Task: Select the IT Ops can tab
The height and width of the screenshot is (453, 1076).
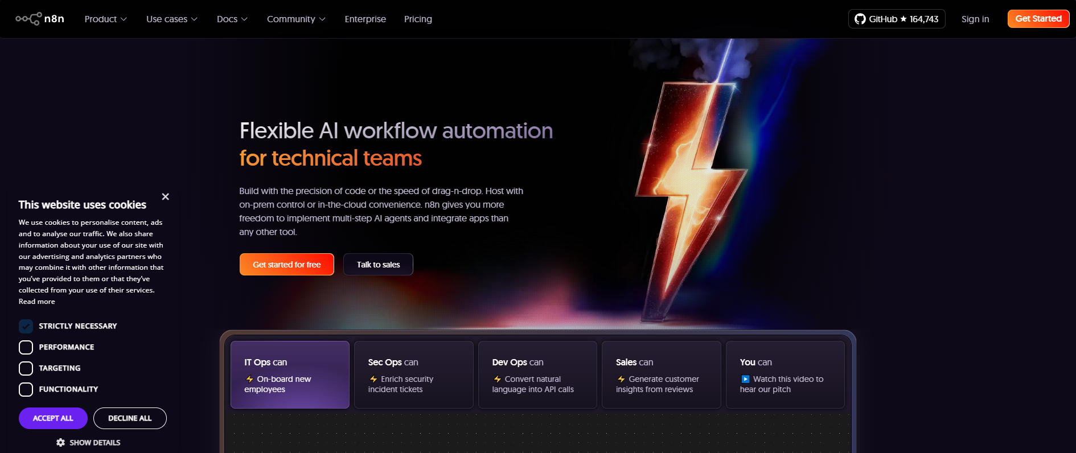Action: tap(290, 374)
